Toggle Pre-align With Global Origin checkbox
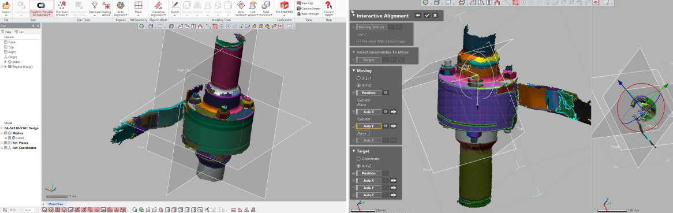This screenshot has width=673, height=213. [359, 41]
